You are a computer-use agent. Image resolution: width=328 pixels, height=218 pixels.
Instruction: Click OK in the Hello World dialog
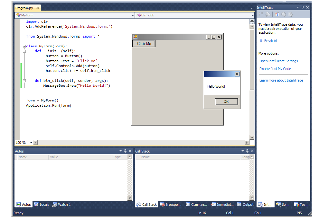coord(226,101)
